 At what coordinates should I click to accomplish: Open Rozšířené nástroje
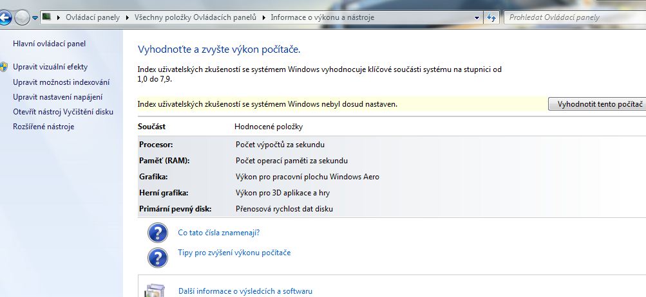click(x=44, y=127)
